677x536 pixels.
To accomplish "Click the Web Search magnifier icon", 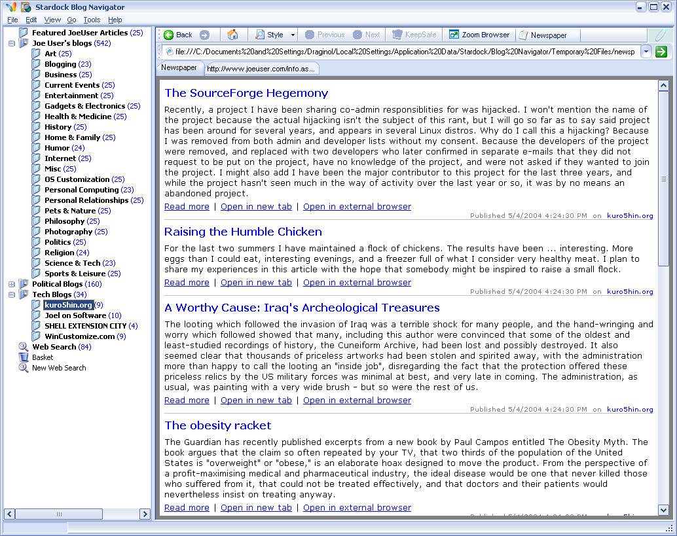I will pyautogui.click(x=24, y=347).
